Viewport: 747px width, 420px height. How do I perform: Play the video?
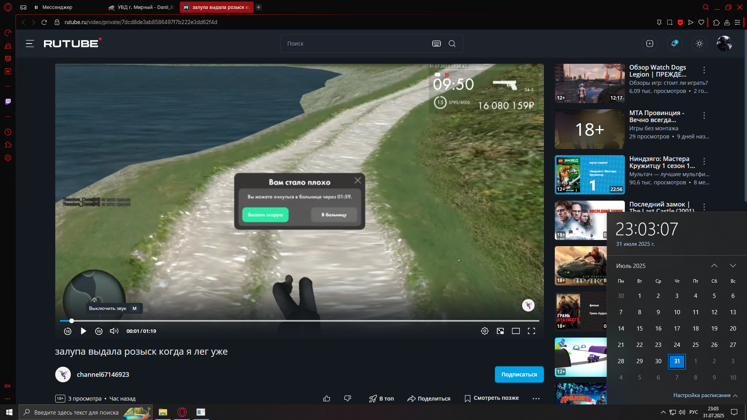(x=83, y=331)
